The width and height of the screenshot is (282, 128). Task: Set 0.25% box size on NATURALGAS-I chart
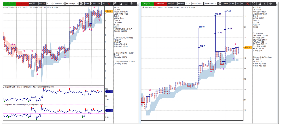[232, 3]
